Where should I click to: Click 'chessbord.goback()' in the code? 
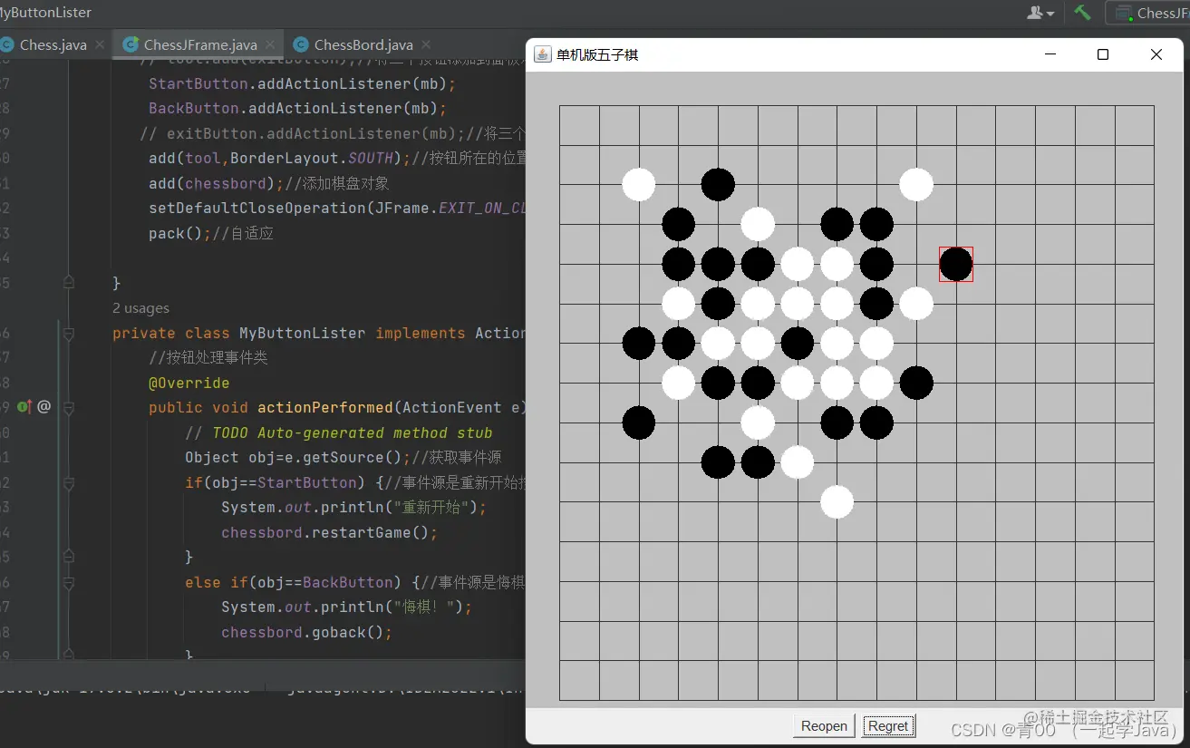click(x=306, y=632)
